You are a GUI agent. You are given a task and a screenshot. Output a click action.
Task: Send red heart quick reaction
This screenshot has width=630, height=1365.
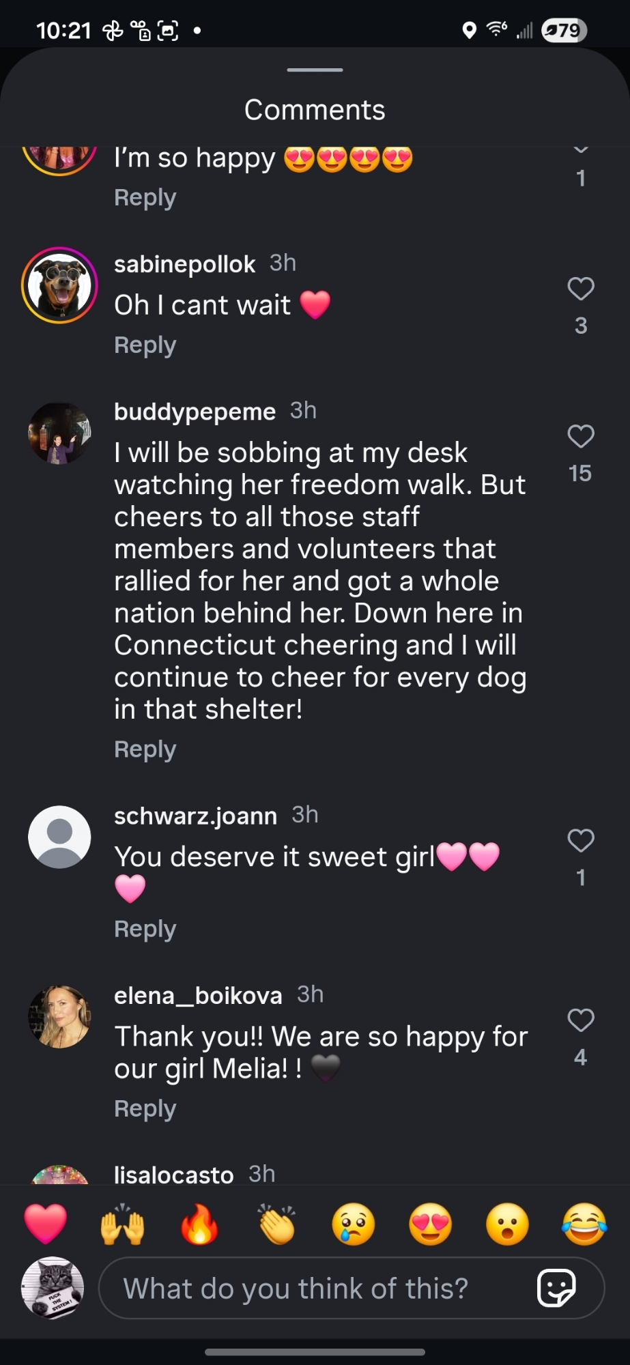(46, 1223)
